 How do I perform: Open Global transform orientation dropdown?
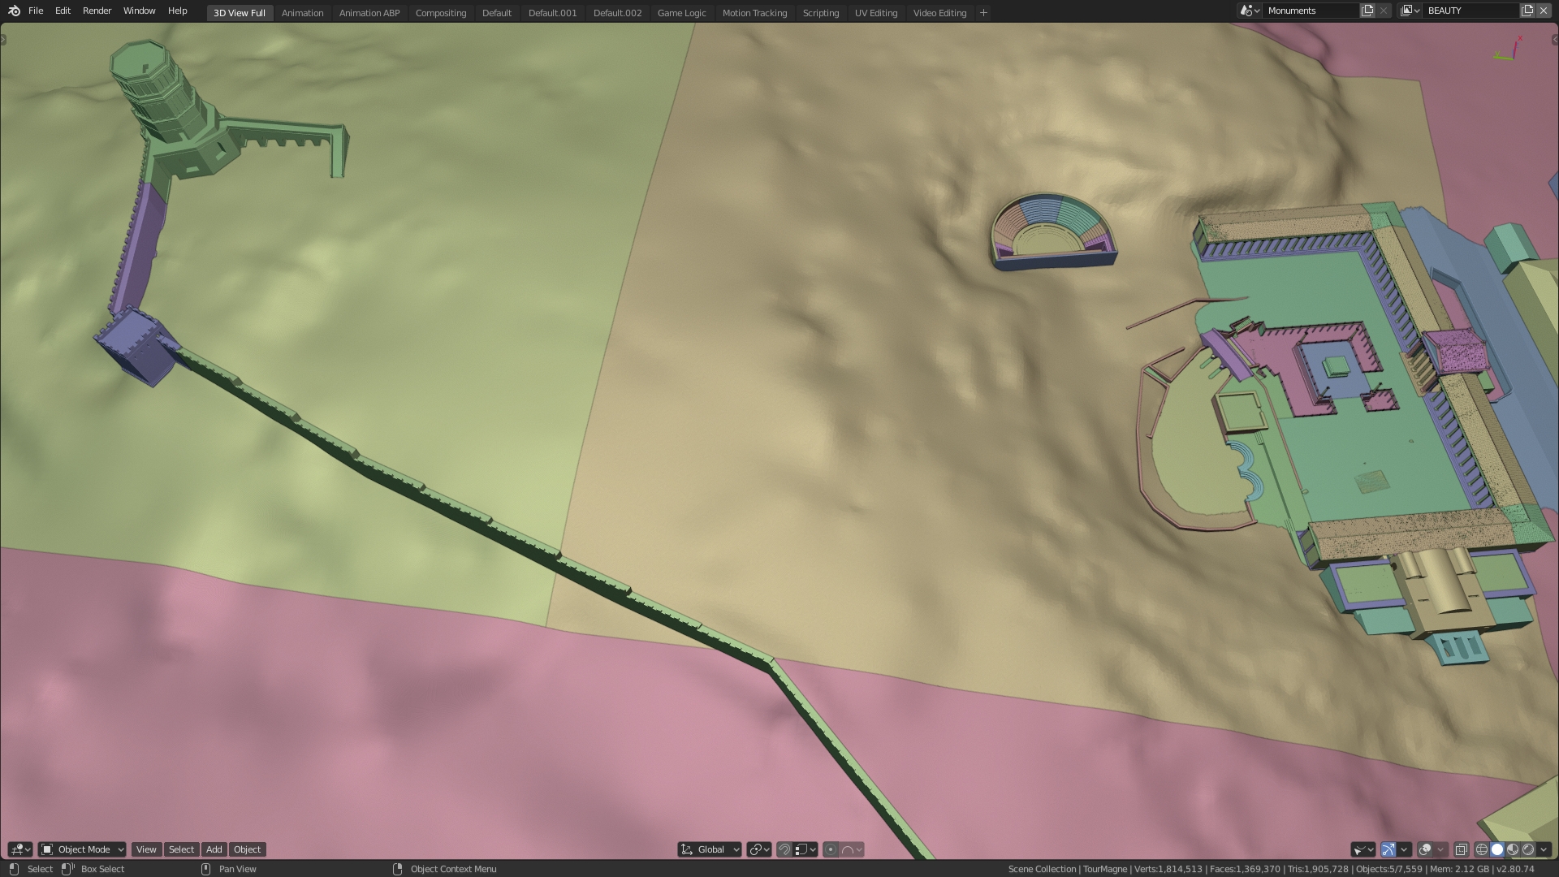(710, 849)
